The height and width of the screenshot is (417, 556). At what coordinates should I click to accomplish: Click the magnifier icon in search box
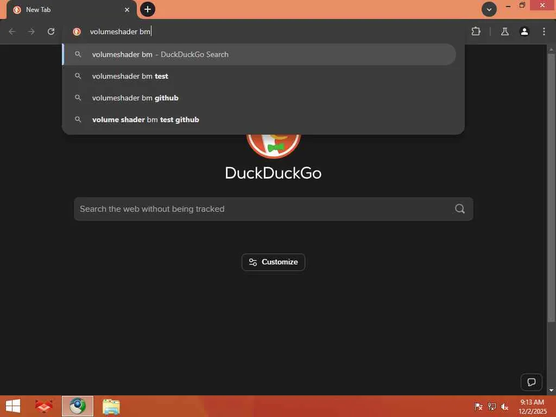point(460,209)
